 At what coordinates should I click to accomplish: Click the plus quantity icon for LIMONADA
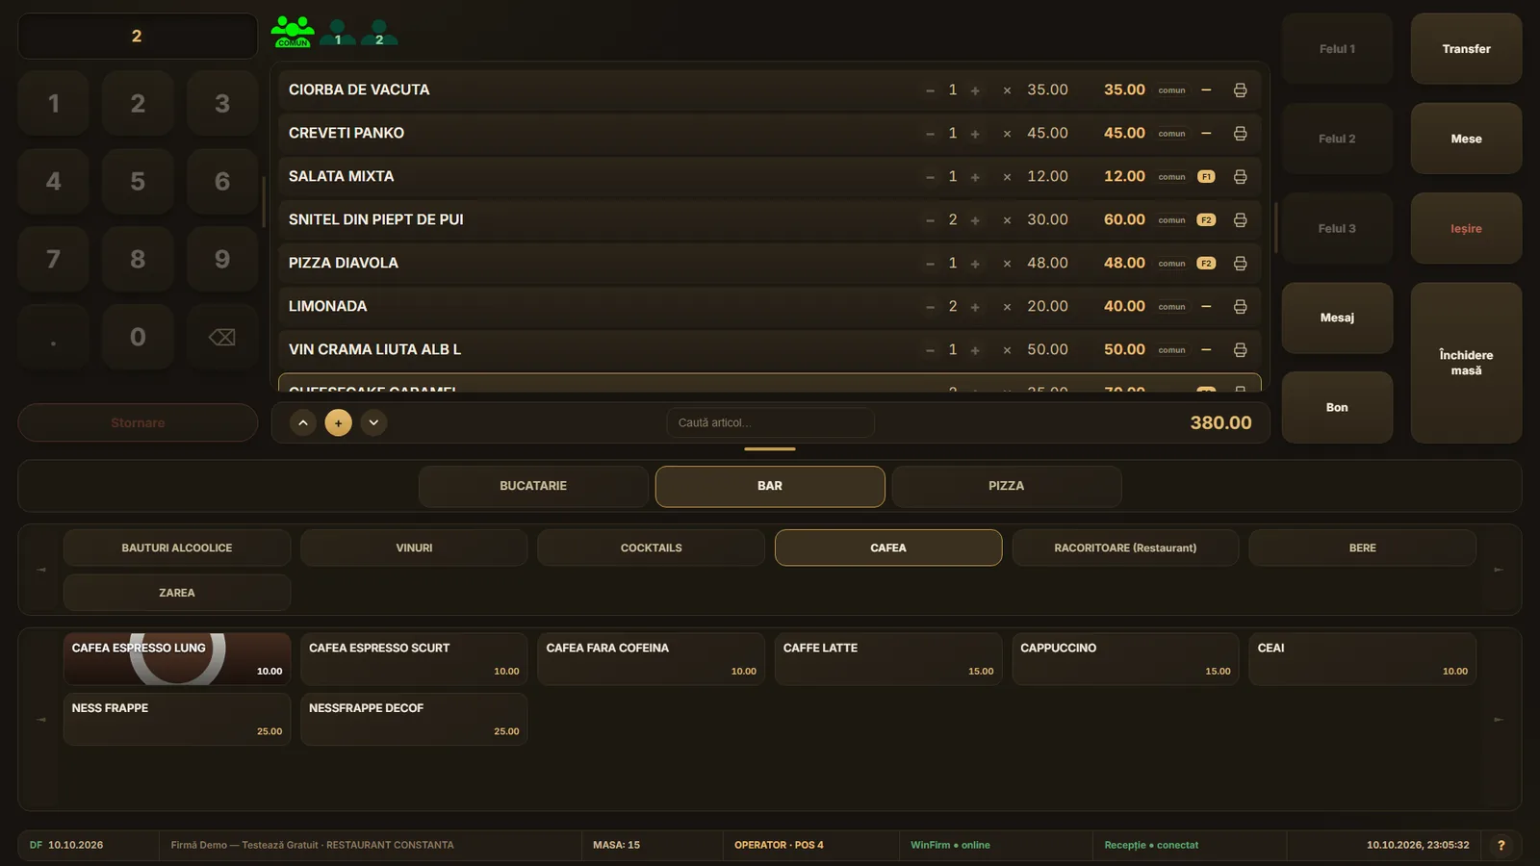point(975,307)
